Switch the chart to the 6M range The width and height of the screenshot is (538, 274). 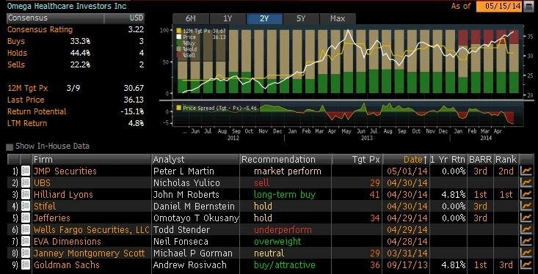pos(191,18)
